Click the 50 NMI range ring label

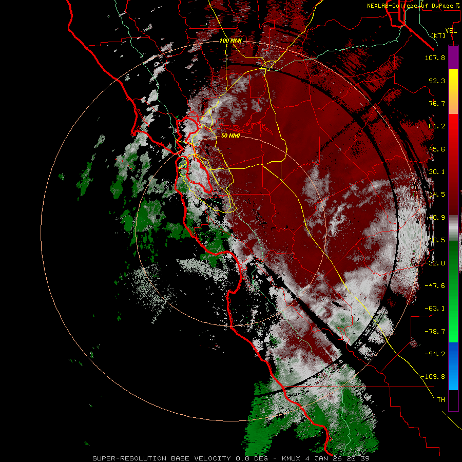[230, 136]
